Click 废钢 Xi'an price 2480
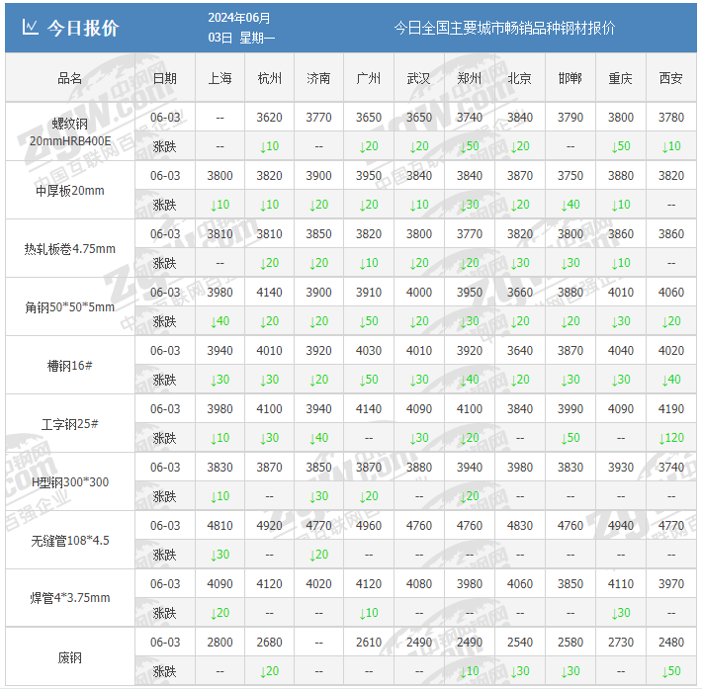Image resolution: width=702 pixels, height=690 pixels. (x=671, y=643)
